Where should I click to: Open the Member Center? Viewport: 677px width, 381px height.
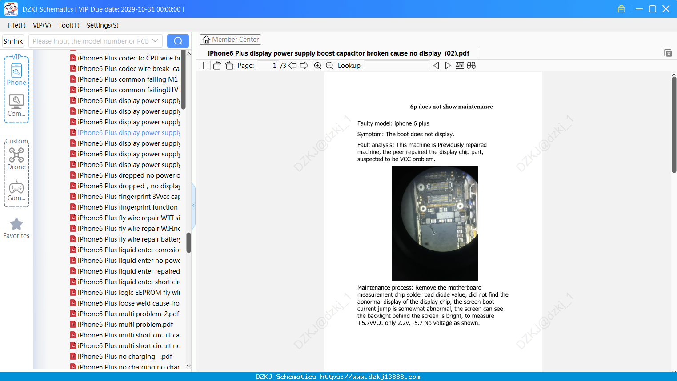coord(230,40)
